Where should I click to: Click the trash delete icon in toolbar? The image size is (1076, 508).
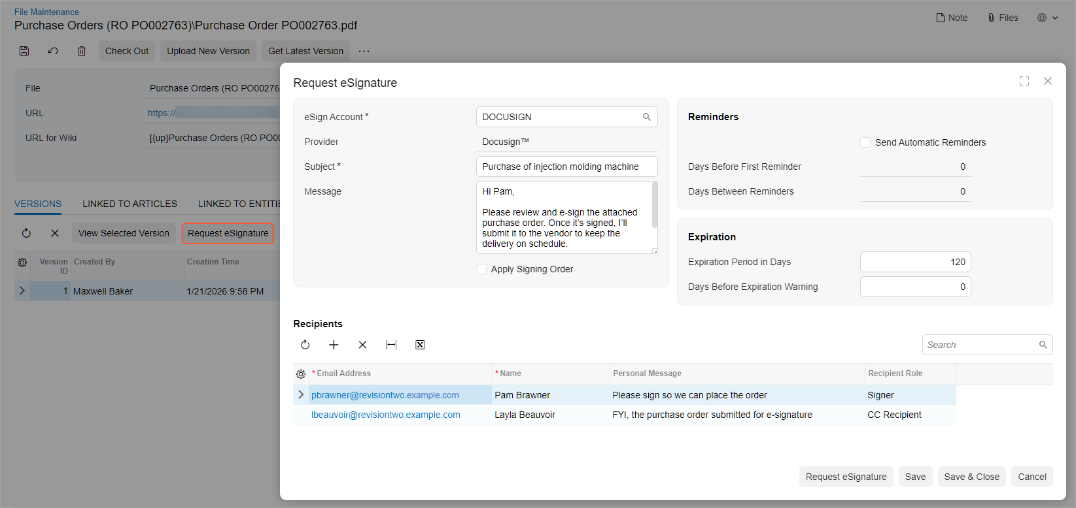[82, 51]
